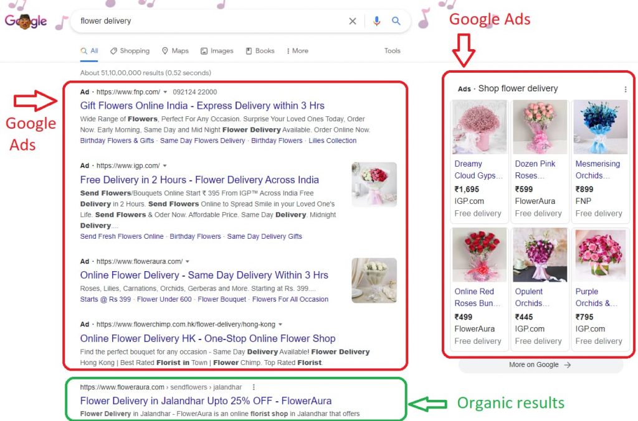Click the Google doodle logo
The height and width of the screenshot is (421, 638).
coord(26,21)
